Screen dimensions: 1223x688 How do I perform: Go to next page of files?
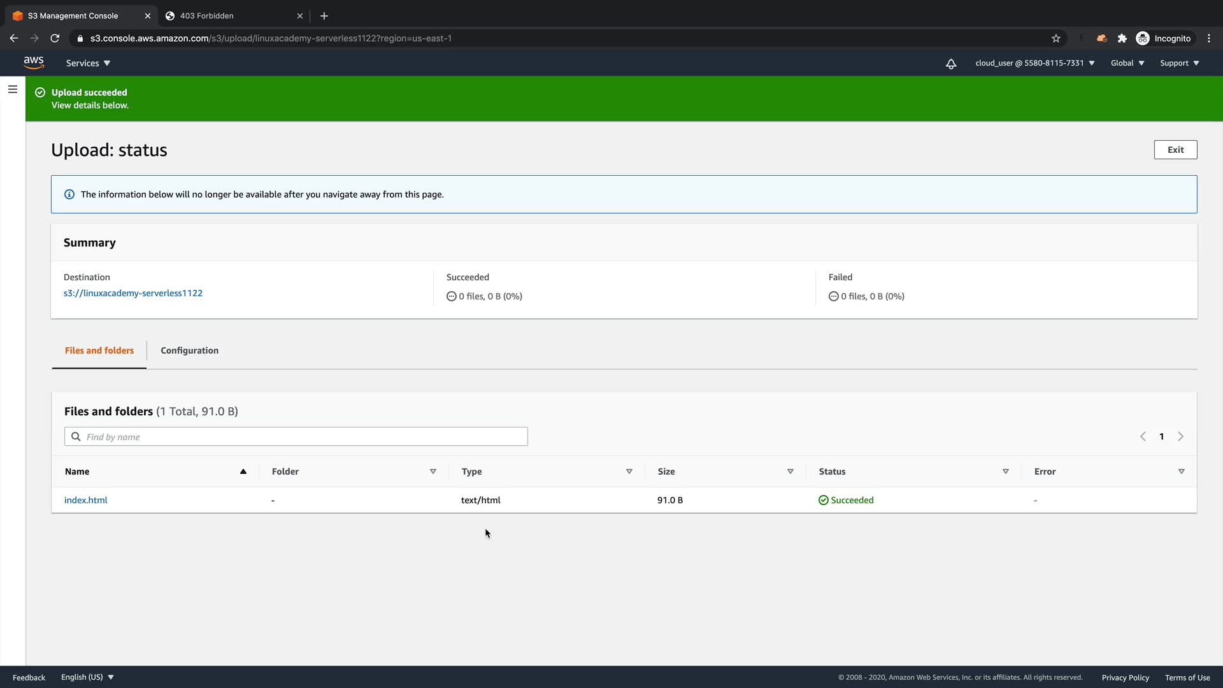coord(1180,436)
